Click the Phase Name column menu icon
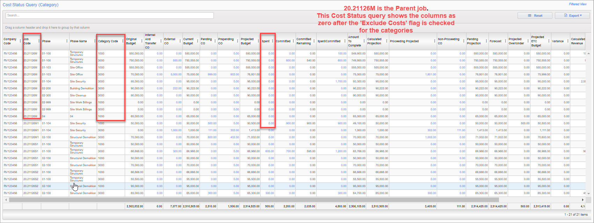The width and height of the screenshot is (594, 223). tap(95, 41)
